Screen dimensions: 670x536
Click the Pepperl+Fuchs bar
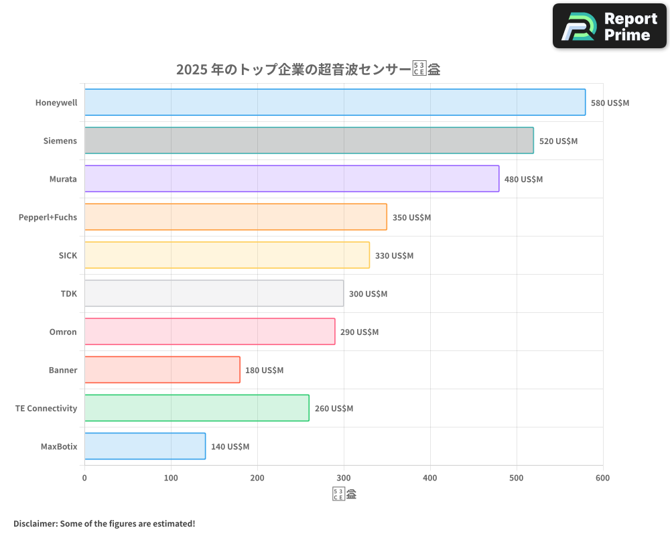coord(234,217)
